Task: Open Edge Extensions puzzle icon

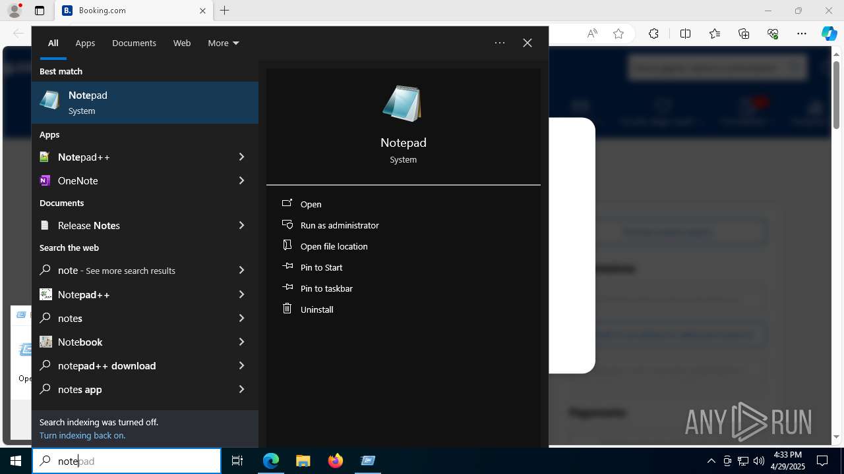Action: click(653, 34)
